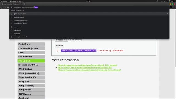176x99 pixels.
Task: Select the gmail - Google Search suggestion
Action: [x=89, y=14]
